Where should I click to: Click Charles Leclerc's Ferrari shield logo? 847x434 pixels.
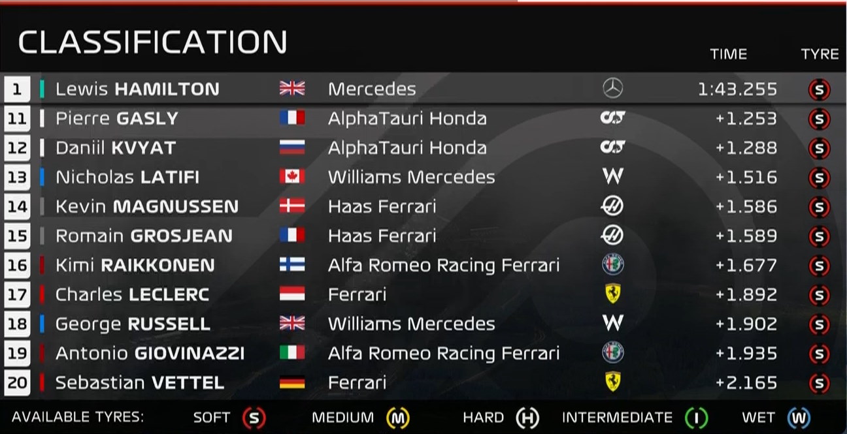click(612, 294)
